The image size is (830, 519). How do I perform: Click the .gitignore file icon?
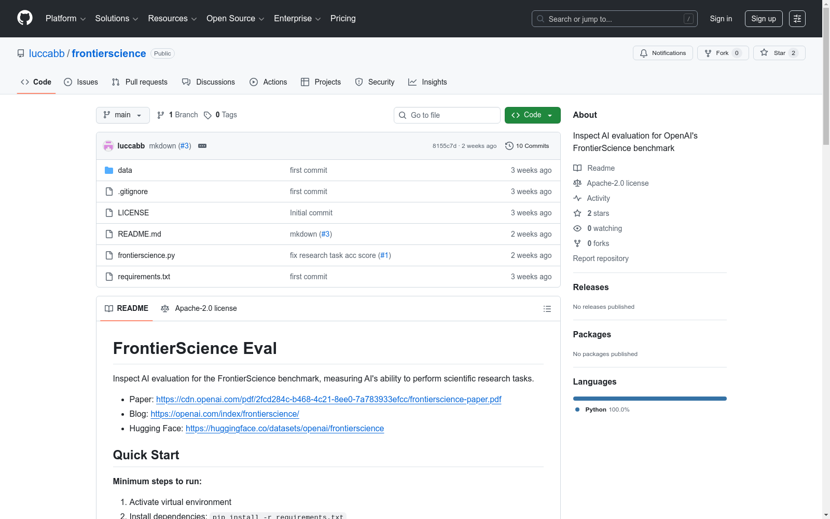click(x=109, y=192)
